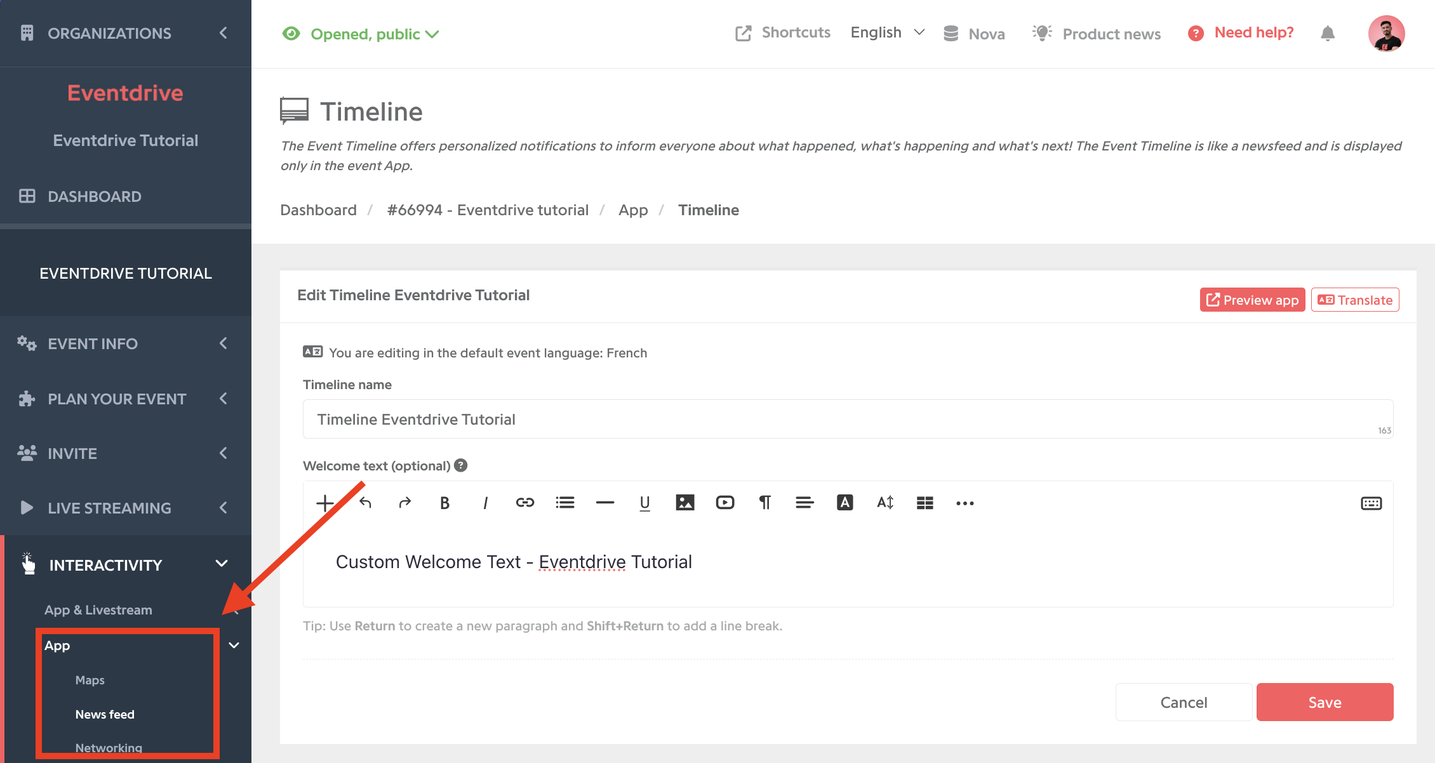
Task: Open the Opened, public visibility dropdown
Action: [361, 34]
